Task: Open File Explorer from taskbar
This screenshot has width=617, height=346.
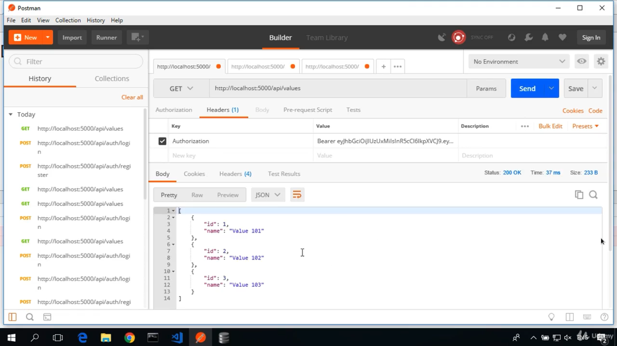Action: pos(106,337)
